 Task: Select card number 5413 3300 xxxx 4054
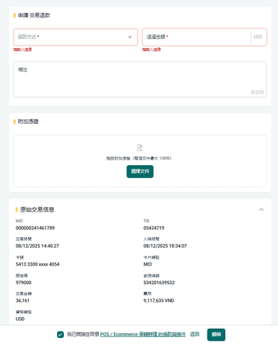tap(37, 264)
